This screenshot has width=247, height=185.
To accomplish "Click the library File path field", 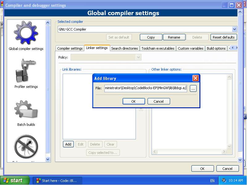I will [x=145, y=88].
